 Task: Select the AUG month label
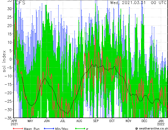coord(79,121)
